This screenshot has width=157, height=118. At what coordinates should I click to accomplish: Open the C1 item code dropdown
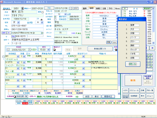click(x=18, y=68)
